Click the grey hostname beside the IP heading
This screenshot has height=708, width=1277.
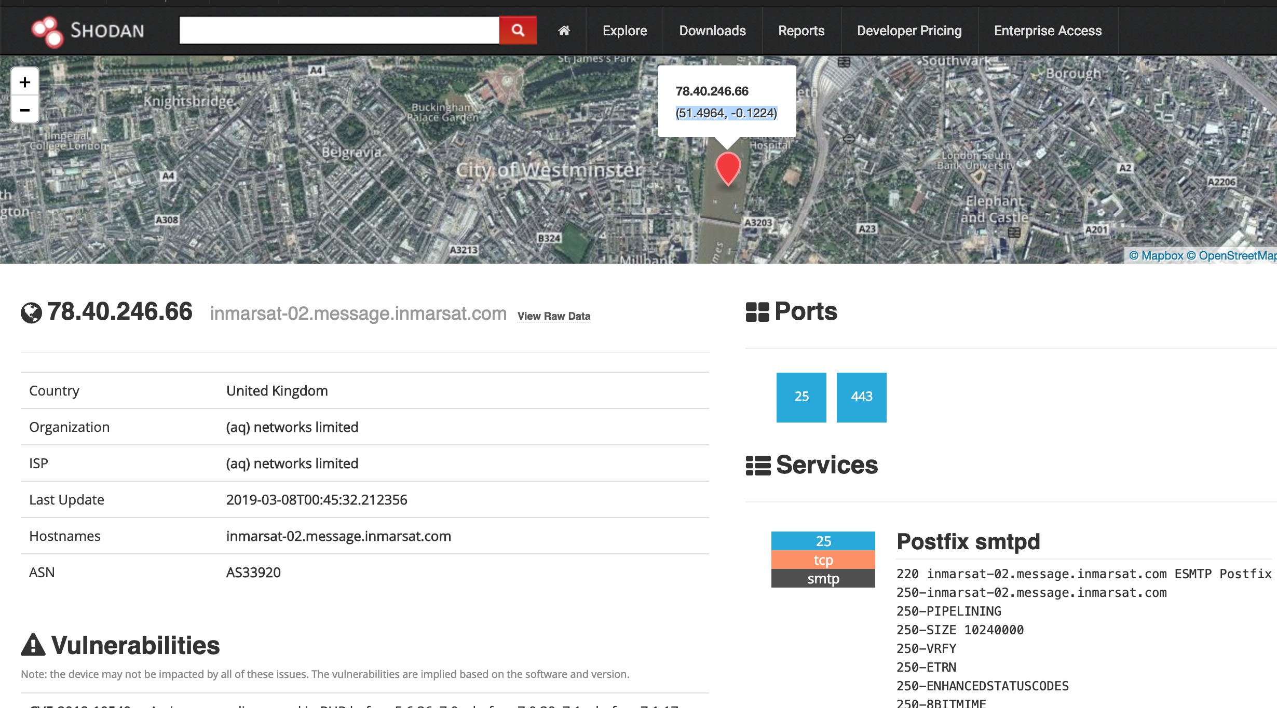click(358, 314)
